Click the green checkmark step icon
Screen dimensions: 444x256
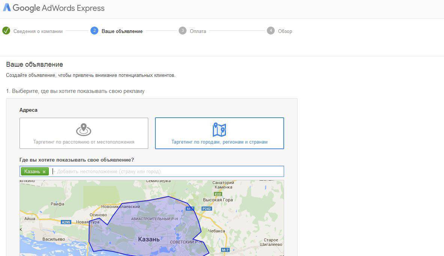[x=6, y=31]
